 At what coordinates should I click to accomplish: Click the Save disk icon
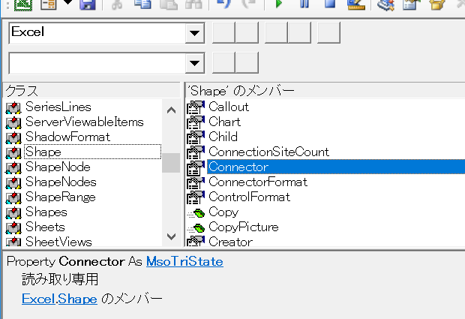(88, 5)
